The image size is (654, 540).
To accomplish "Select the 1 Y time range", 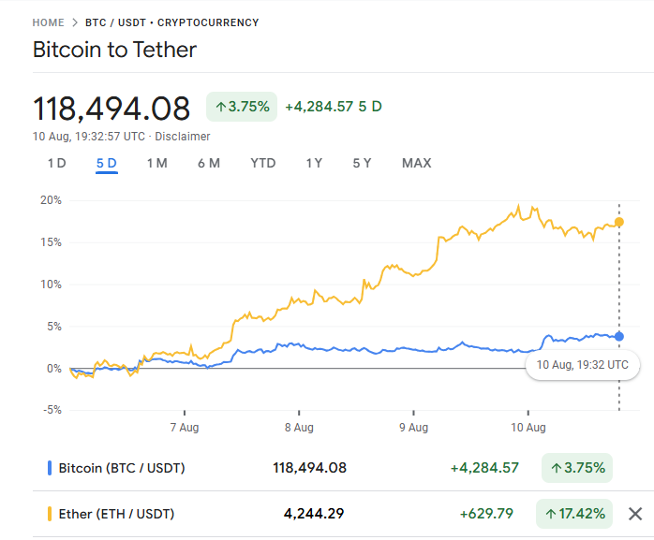I will (314, 163).
